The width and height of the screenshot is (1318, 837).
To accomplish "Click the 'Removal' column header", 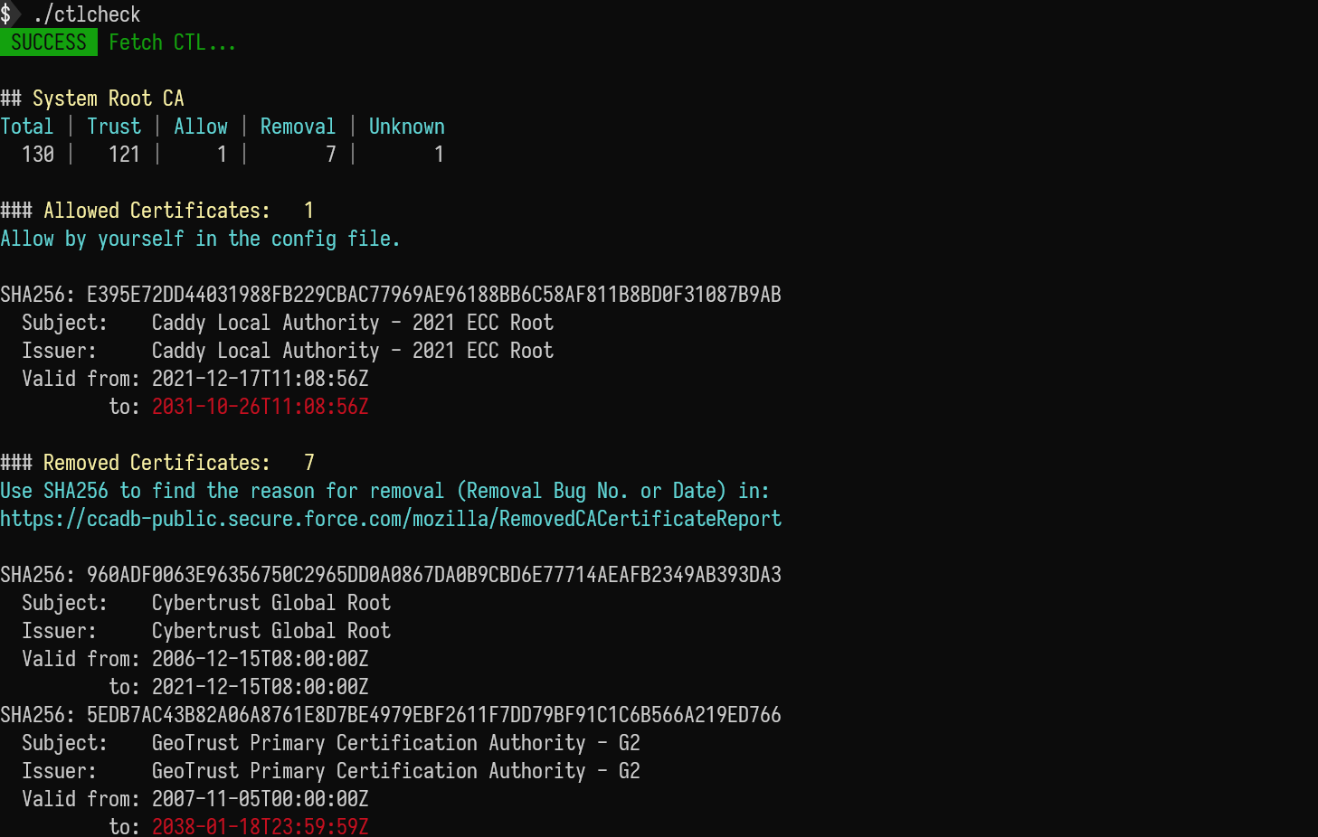I will point(299,127).
